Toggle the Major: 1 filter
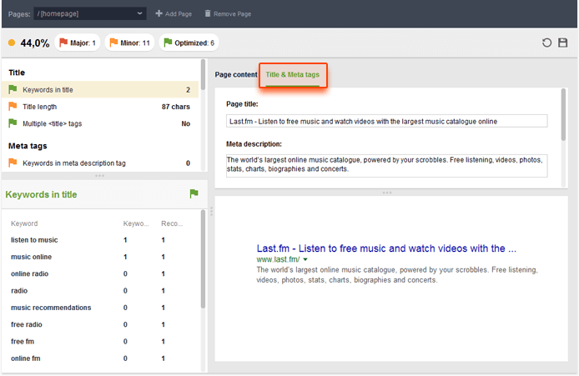 click(78, 43)
